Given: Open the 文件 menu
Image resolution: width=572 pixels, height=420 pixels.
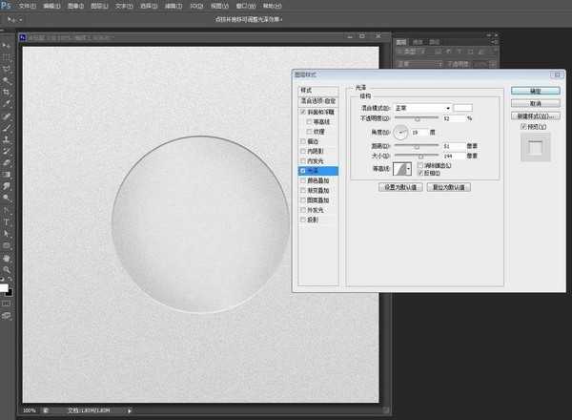Looking at the screenshot, I should 28,5.
